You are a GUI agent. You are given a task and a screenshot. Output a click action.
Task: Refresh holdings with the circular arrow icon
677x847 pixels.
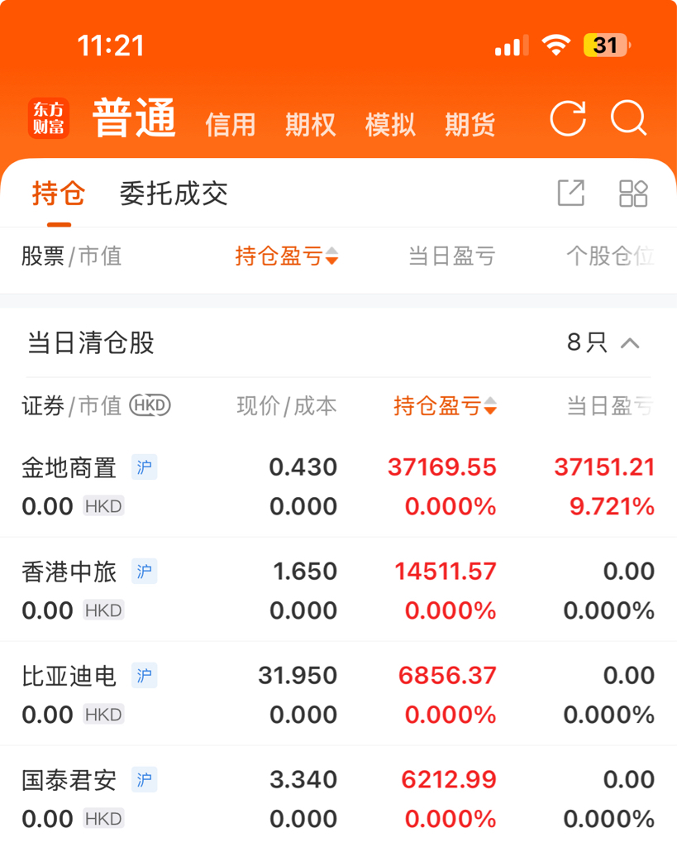[x=568, y=117]
